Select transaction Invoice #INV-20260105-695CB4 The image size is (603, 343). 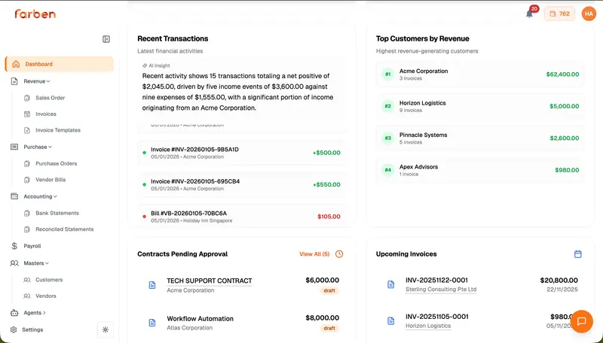241,184
